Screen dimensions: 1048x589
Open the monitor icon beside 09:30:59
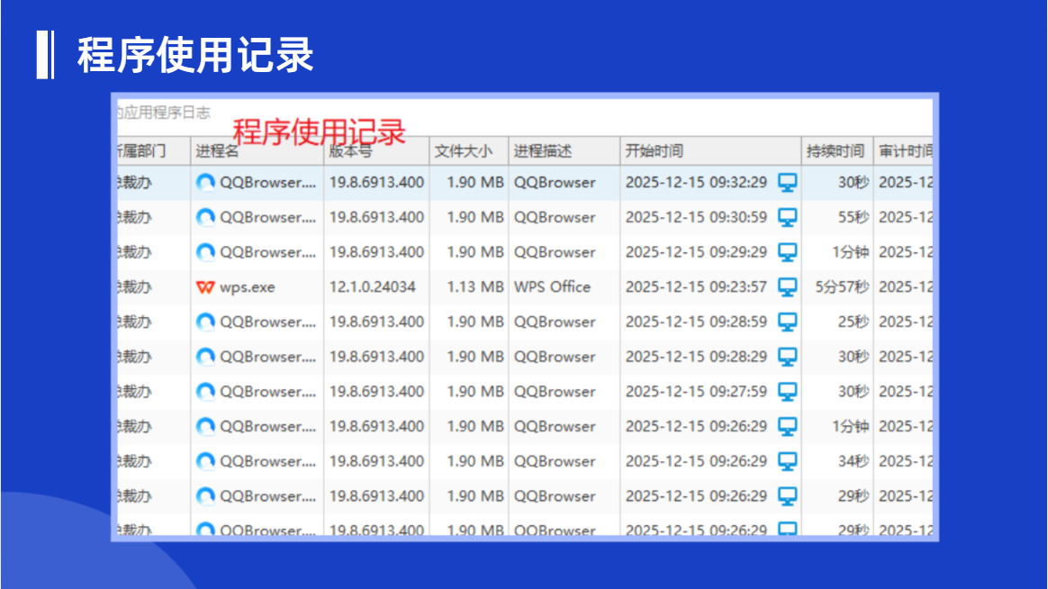tap(788, 217)
